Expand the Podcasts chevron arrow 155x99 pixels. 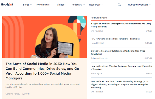(84, 5)
